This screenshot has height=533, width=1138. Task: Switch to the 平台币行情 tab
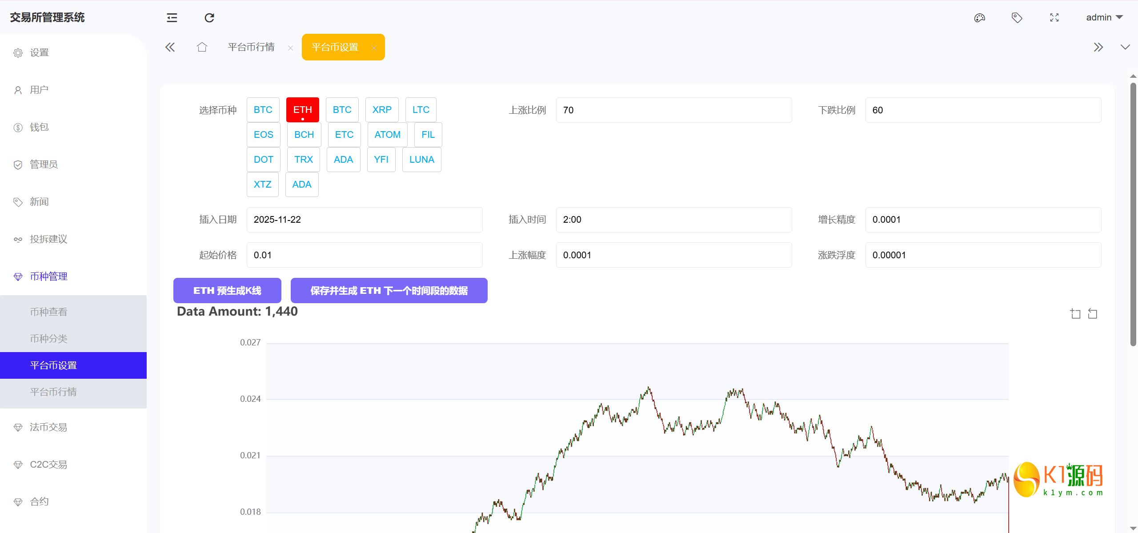pyautogui.click(x=252, y=47)
